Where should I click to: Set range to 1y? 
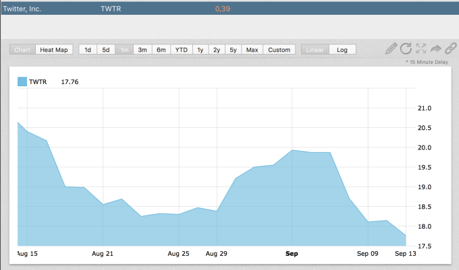(200, 50)
